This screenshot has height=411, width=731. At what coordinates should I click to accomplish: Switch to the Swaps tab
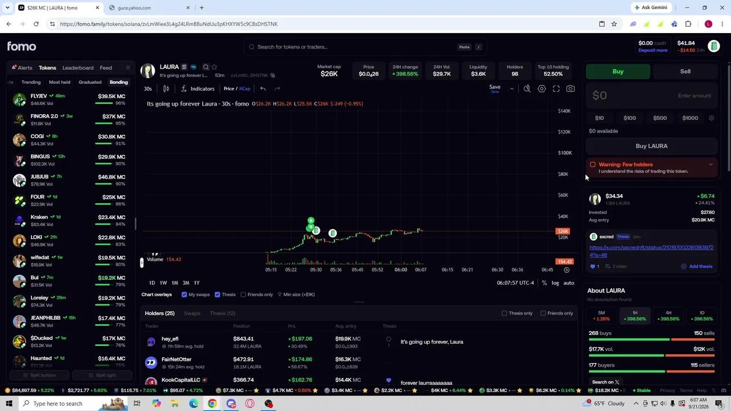tap(192, 313)
